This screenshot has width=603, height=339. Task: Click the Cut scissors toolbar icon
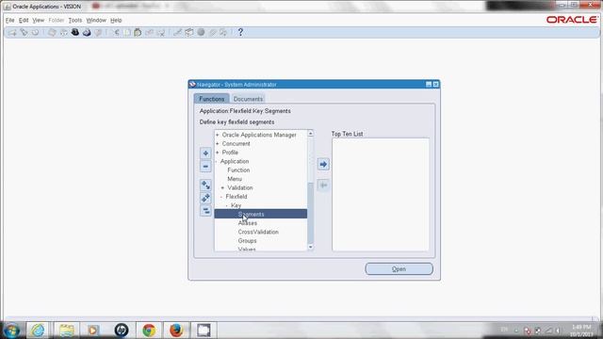pos(116,33)
